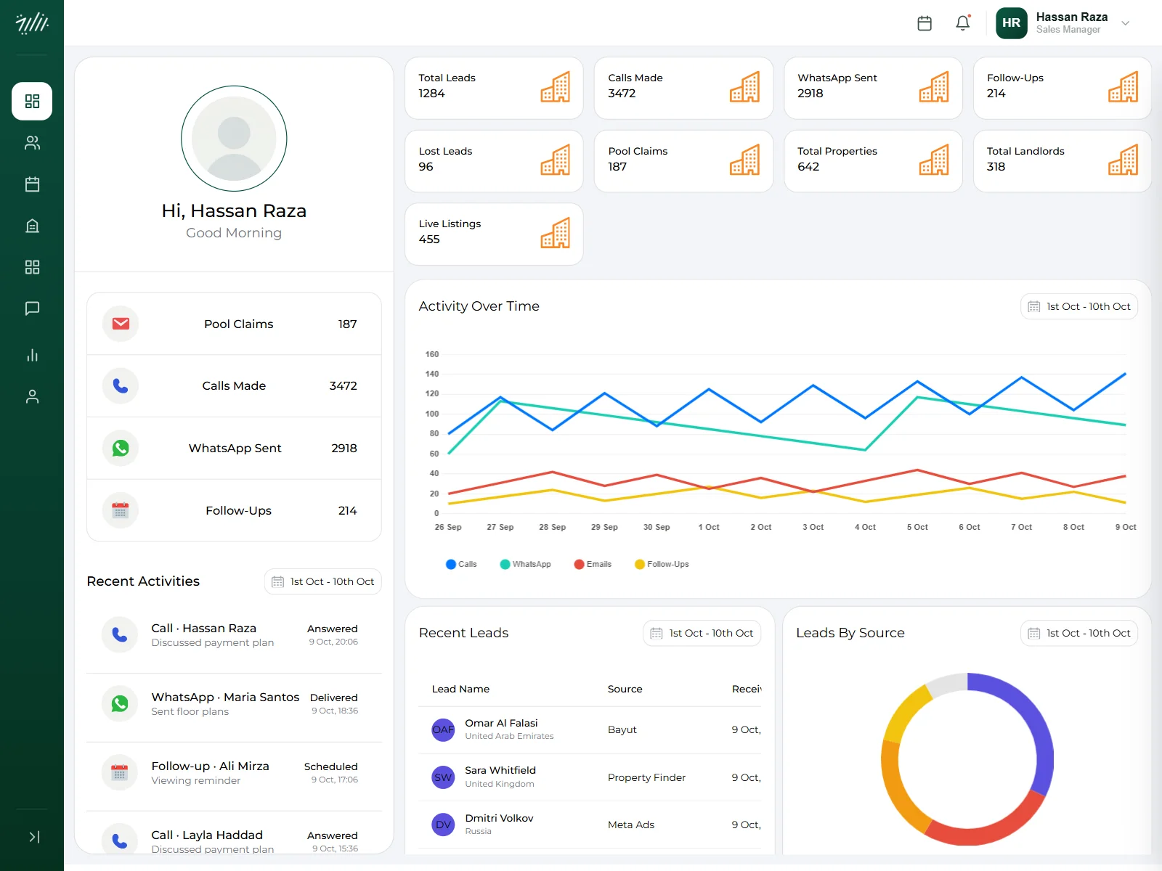Toggle the Emails series in chart legend

(x=593, y=564)
